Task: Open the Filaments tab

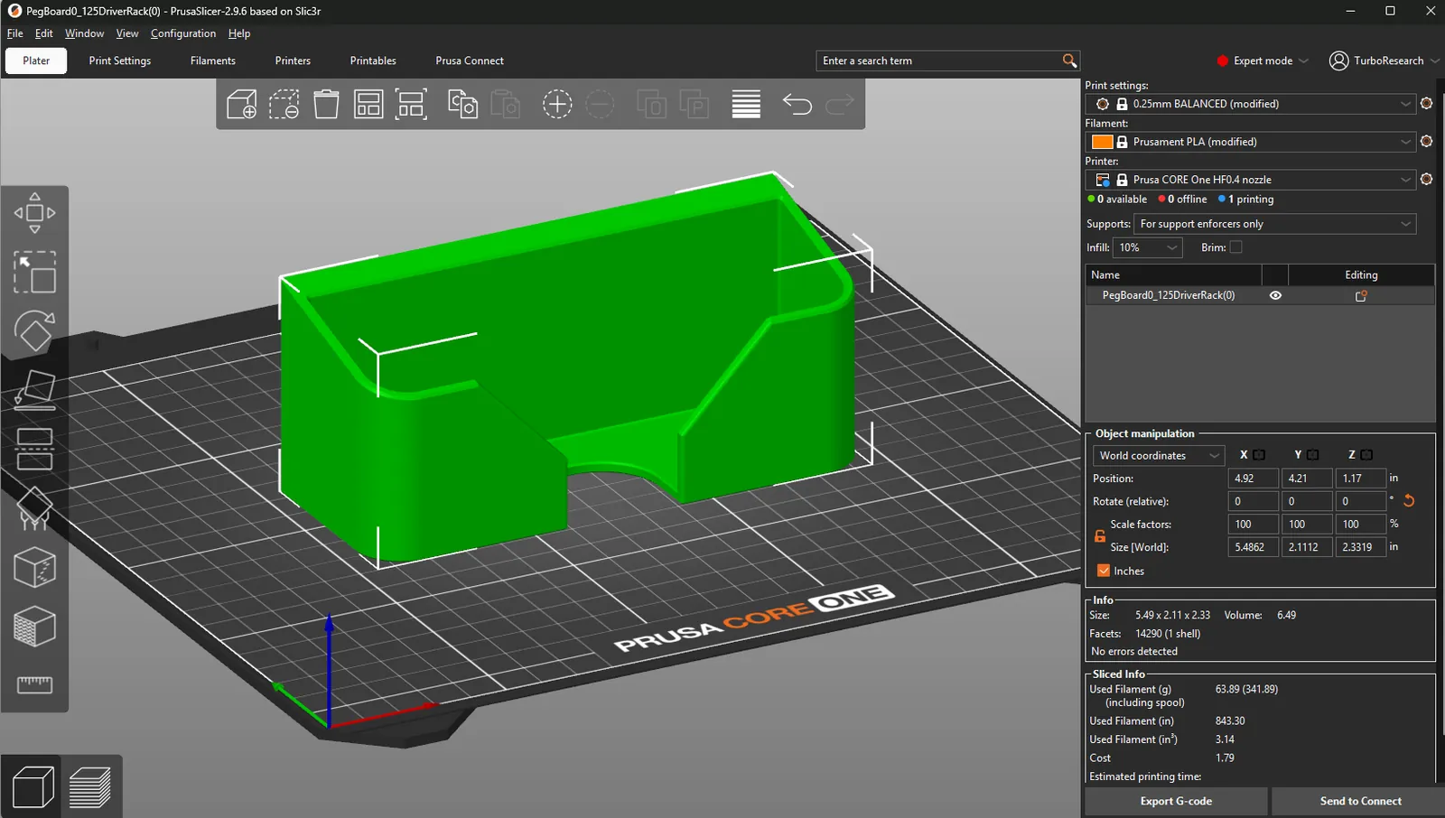Action: (x=213, y=60)
